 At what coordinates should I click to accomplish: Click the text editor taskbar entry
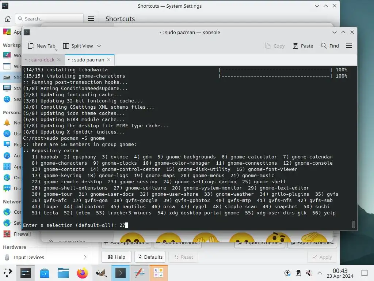tap(140, 273)
